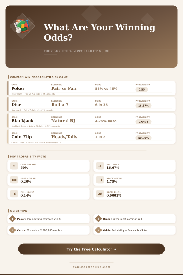This screenshot has width=183, height=275.
Task: Click diamond number 4 Odds tip
Action: click(x=99, y=230)
